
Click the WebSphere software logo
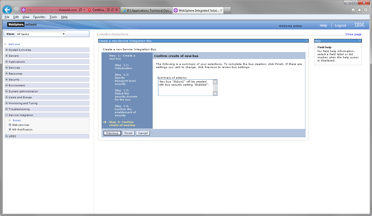click(22, 24)
